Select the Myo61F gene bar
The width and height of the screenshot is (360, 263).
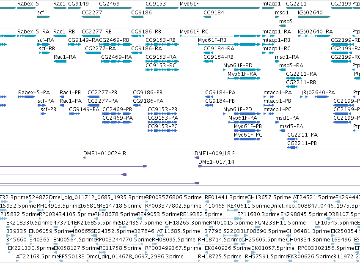click(220, 8)
